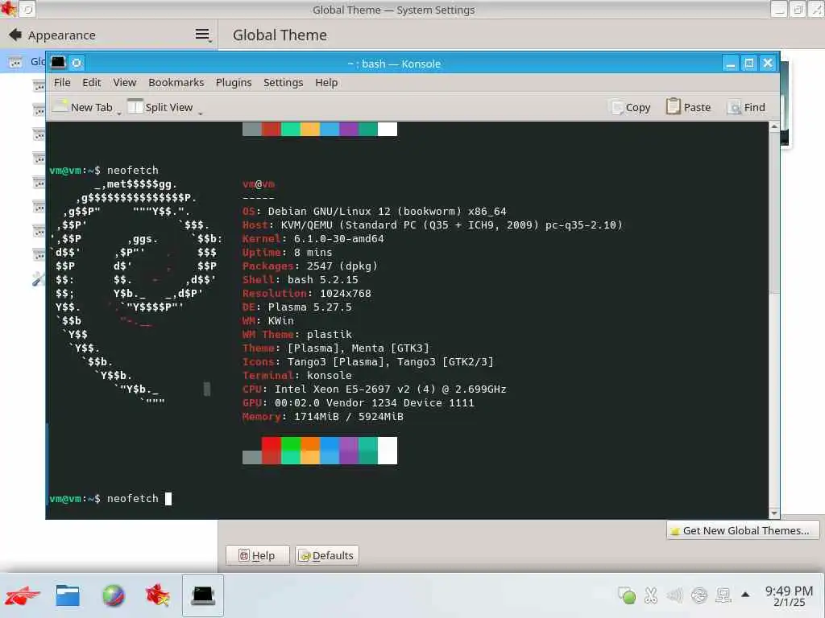Toggle Konsole's on-all-desktops pin button
Viewport: 825px width, 618px height.
[x=77, y=63]
